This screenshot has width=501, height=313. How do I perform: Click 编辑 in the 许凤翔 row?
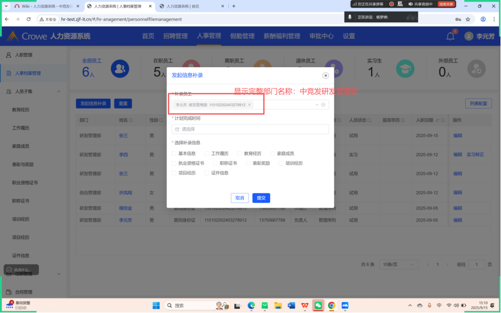click(x=458, y=193)
